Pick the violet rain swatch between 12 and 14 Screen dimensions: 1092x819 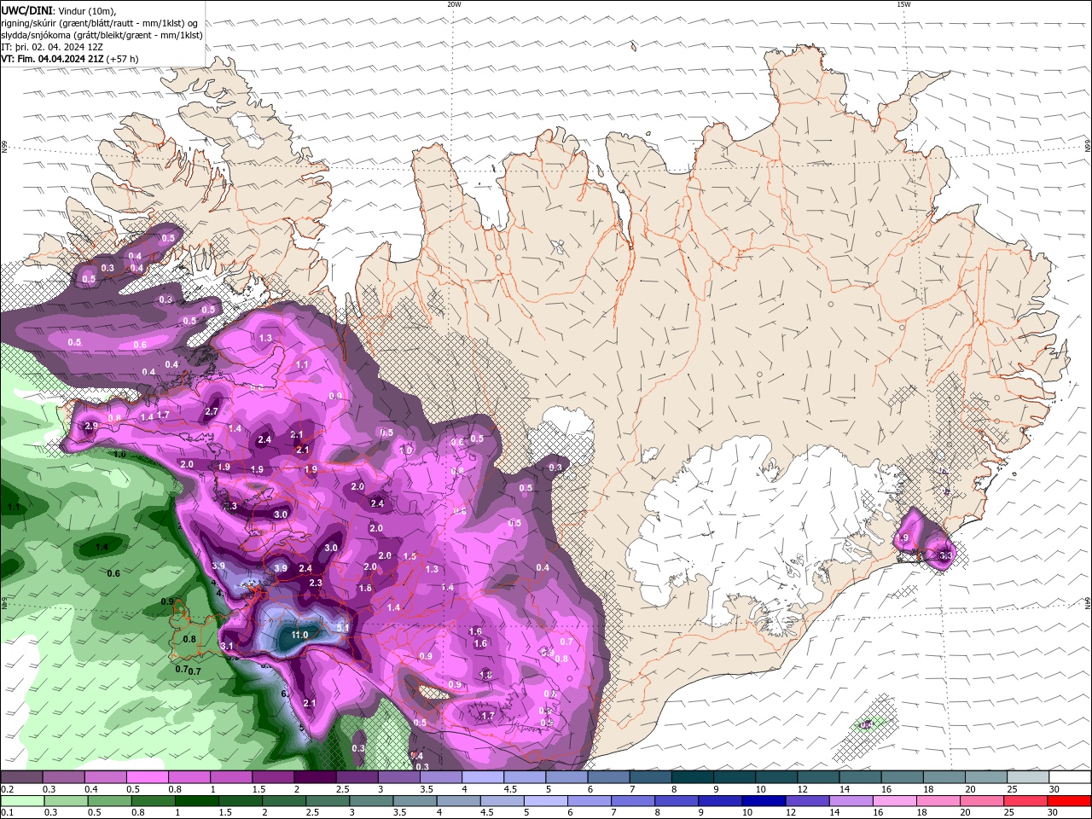805,801
